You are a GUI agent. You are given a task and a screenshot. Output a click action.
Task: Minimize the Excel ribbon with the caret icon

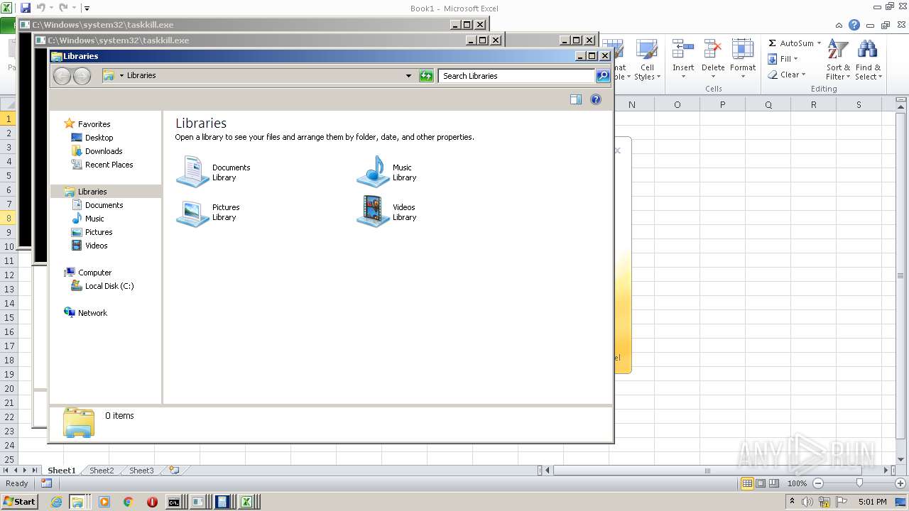coord(840,25)
